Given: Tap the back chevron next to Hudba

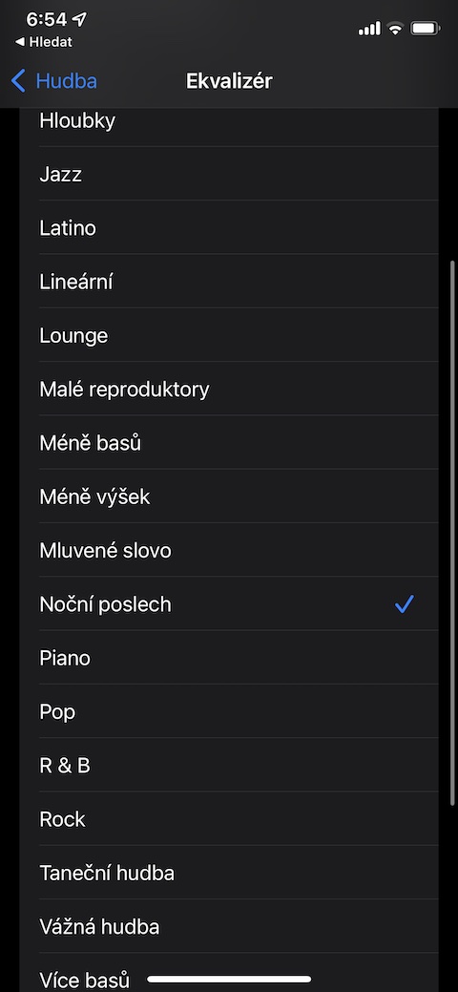Looking at the screenshot, I should coord(18,81).
